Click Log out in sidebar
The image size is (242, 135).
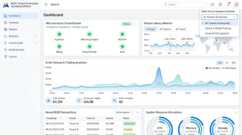(20, 57)
